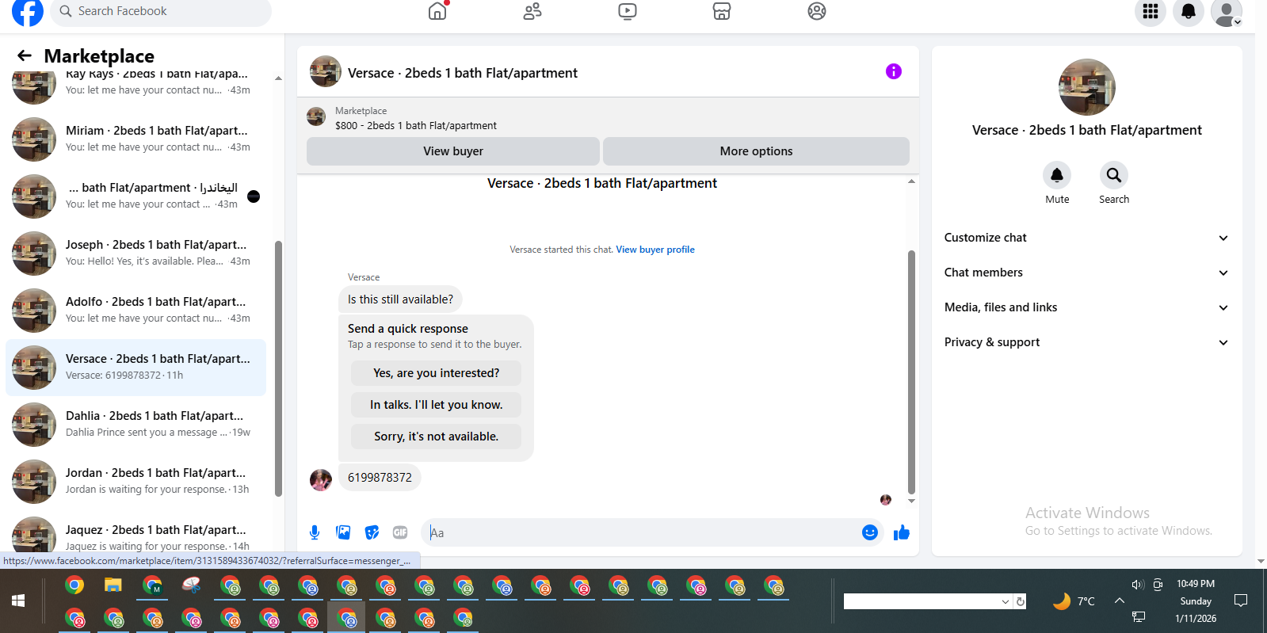Expand Customize chat section

pos(1087,238)
